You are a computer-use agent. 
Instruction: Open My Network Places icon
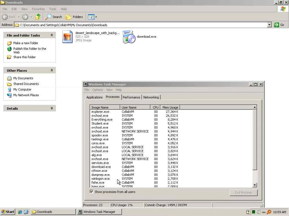9,95
